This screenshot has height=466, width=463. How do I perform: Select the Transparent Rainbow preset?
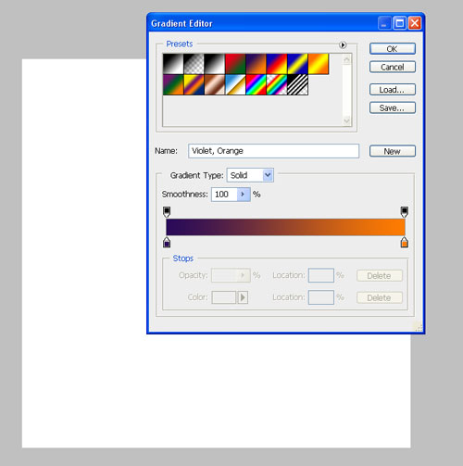pyautogui.click(x=277, y=84)
